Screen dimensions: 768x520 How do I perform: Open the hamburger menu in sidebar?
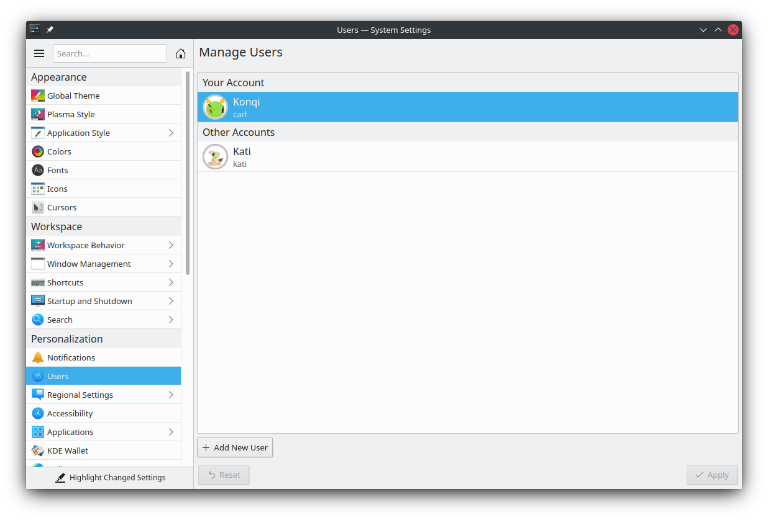39,53
